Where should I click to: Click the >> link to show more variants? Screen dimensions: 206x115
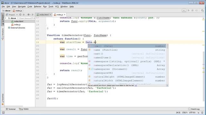(x=136, y=85)
